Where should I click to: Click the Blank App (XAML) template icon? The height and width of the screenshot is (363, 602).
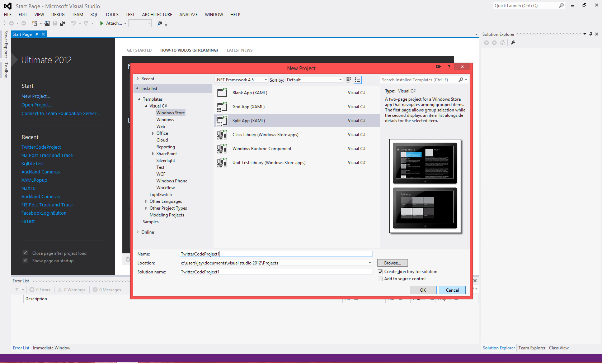222,92
